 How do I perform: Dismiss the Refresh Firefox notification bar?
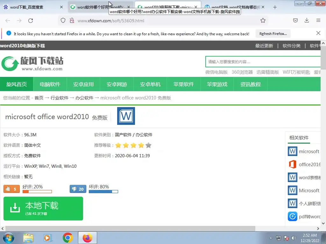tap(318, 33)
